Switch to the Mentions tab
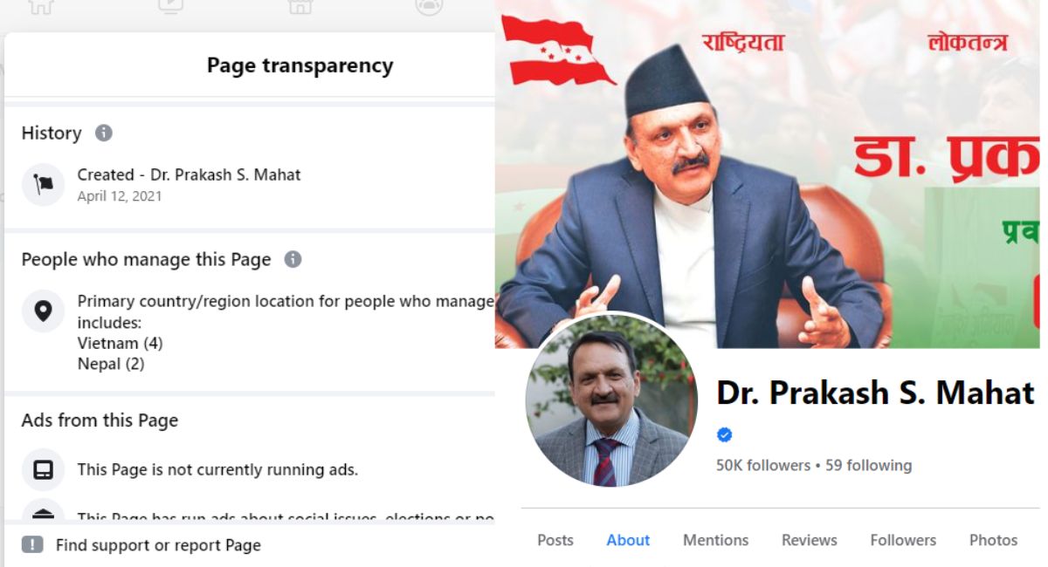This screenshot has width=1048, height=567. (715, 540)
